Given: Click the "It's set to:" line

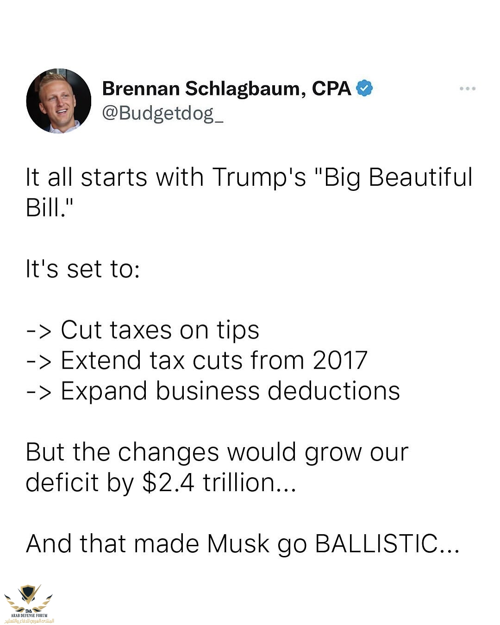Looking at the screenshot, I should coord(83,269).
